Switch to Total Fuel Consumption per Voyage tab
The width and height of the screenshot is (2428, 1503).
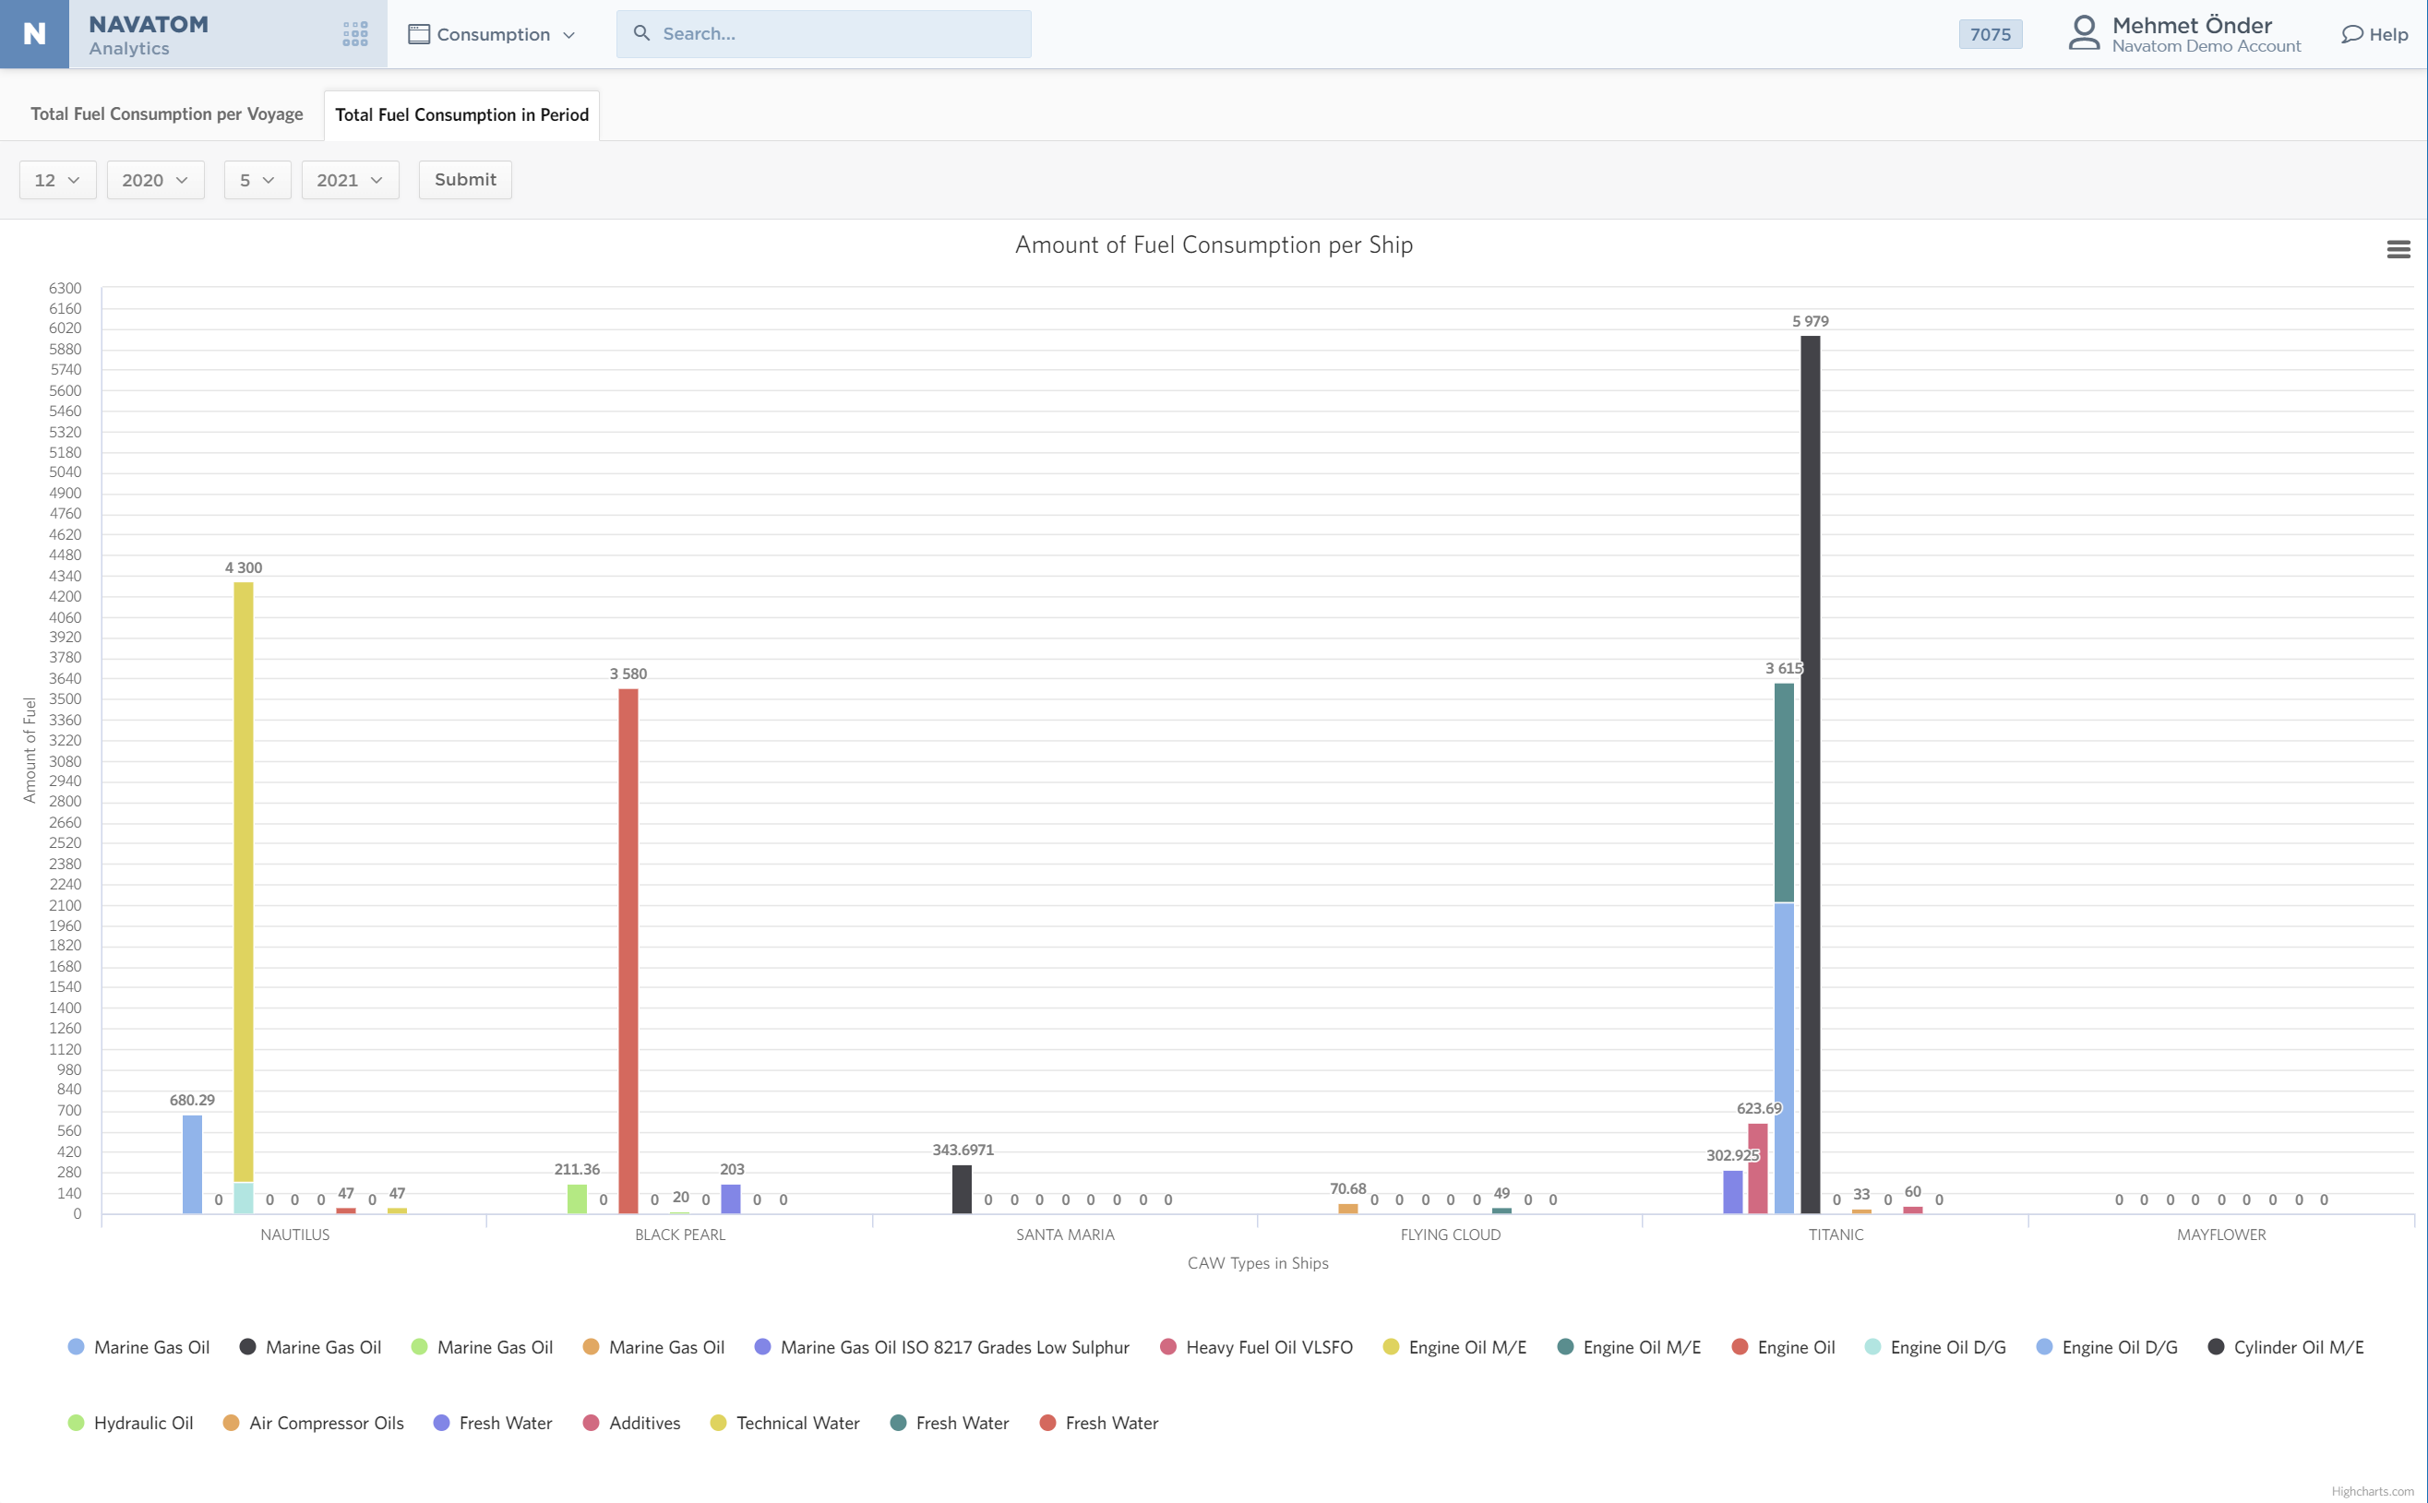click(166, 114)
